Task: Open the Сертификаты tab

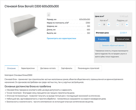Action: pos(67,68)
